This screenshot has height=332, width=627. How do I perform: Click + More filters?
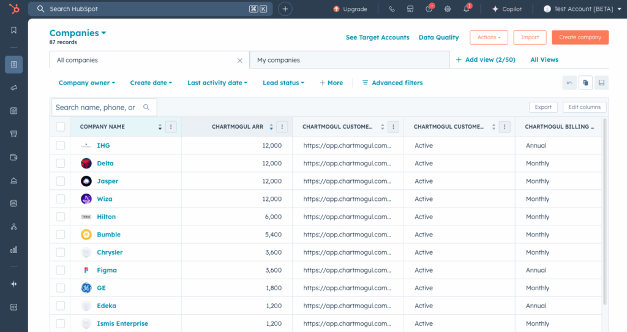331,83
